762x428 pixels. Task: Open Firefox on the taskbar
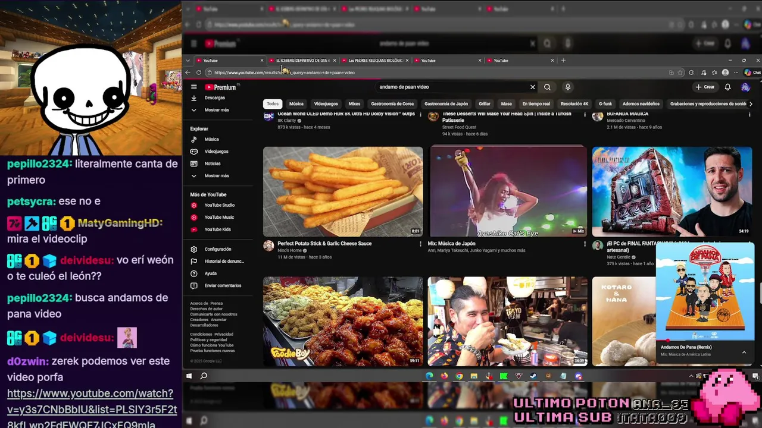[444, 376]
